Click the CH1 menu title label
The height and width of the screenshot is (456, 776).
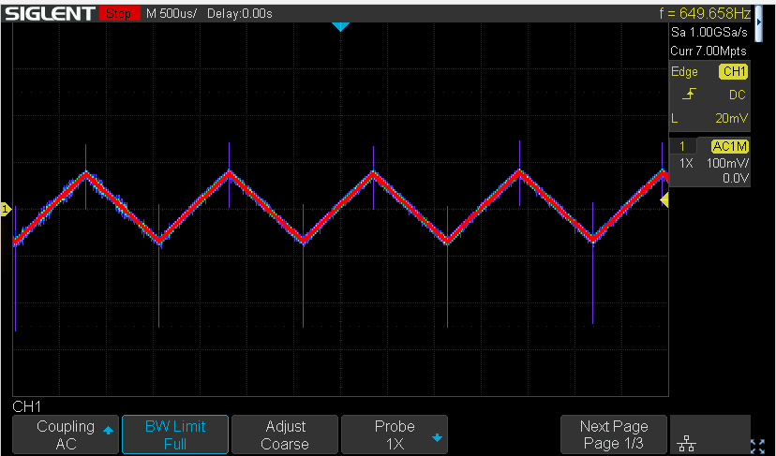point(27,407)
